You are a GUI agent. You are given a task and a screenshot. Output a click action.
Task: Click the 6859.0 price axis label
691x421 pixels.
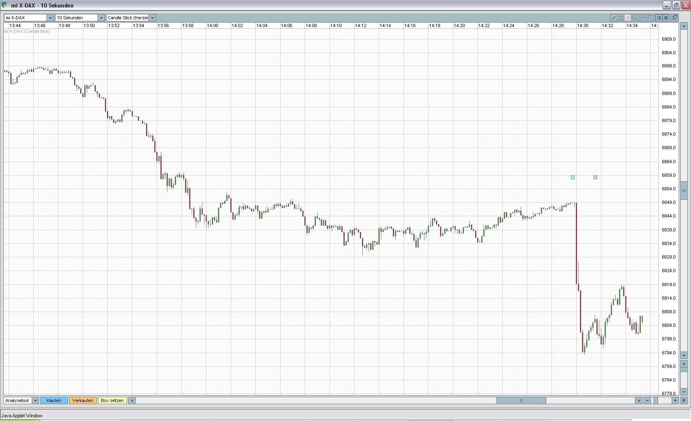tap(668, 175)
